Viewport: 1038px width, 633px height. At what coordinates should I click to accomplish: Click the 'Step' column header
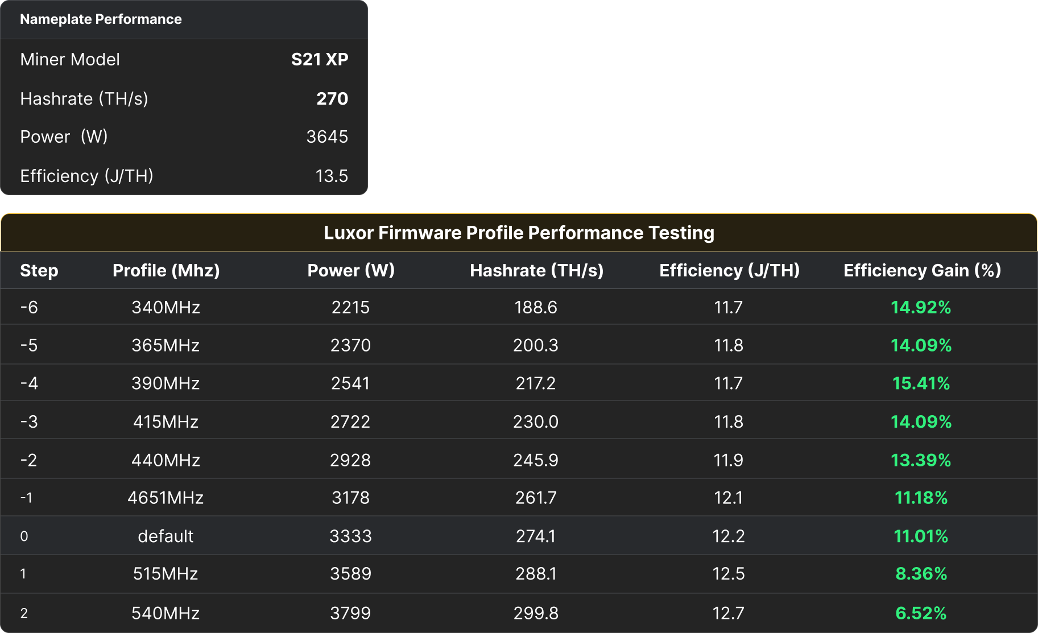point(39,270)
